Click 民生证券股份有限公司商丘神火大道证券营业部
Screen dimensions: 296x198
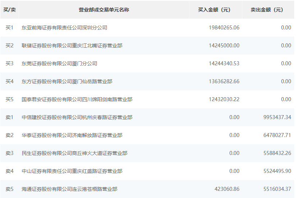pos(74,153)
